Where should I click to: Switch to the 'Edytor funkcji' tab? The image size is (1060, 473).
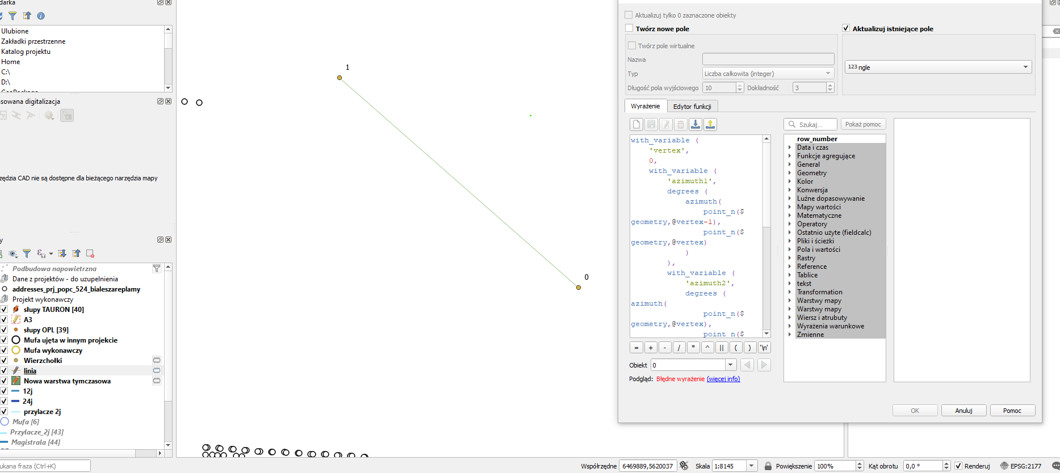[692, 106]
